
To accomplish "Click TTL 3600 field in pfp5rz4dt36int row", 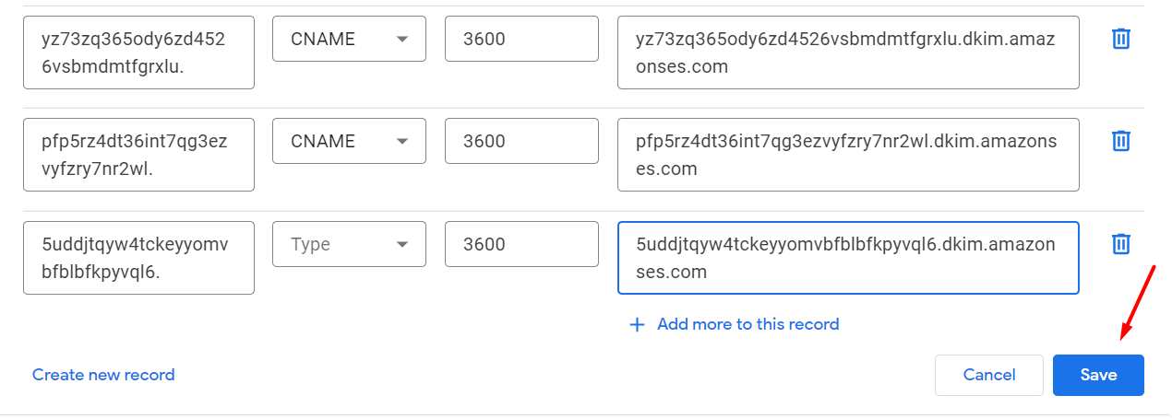I will (521, 141).
